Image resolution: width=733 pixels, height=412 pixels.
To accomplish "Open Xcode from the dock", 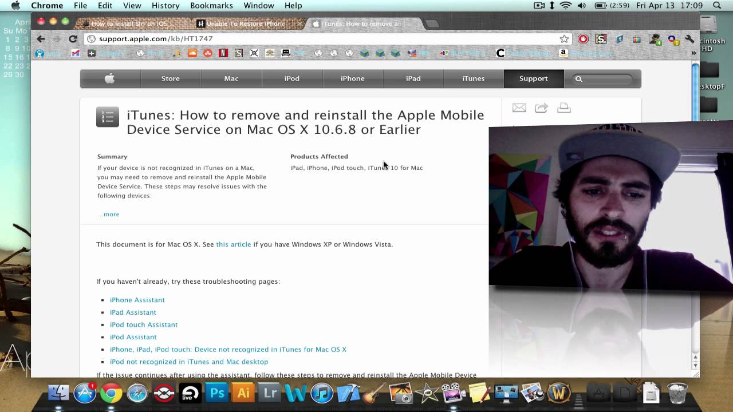I will tap(348, 394).
